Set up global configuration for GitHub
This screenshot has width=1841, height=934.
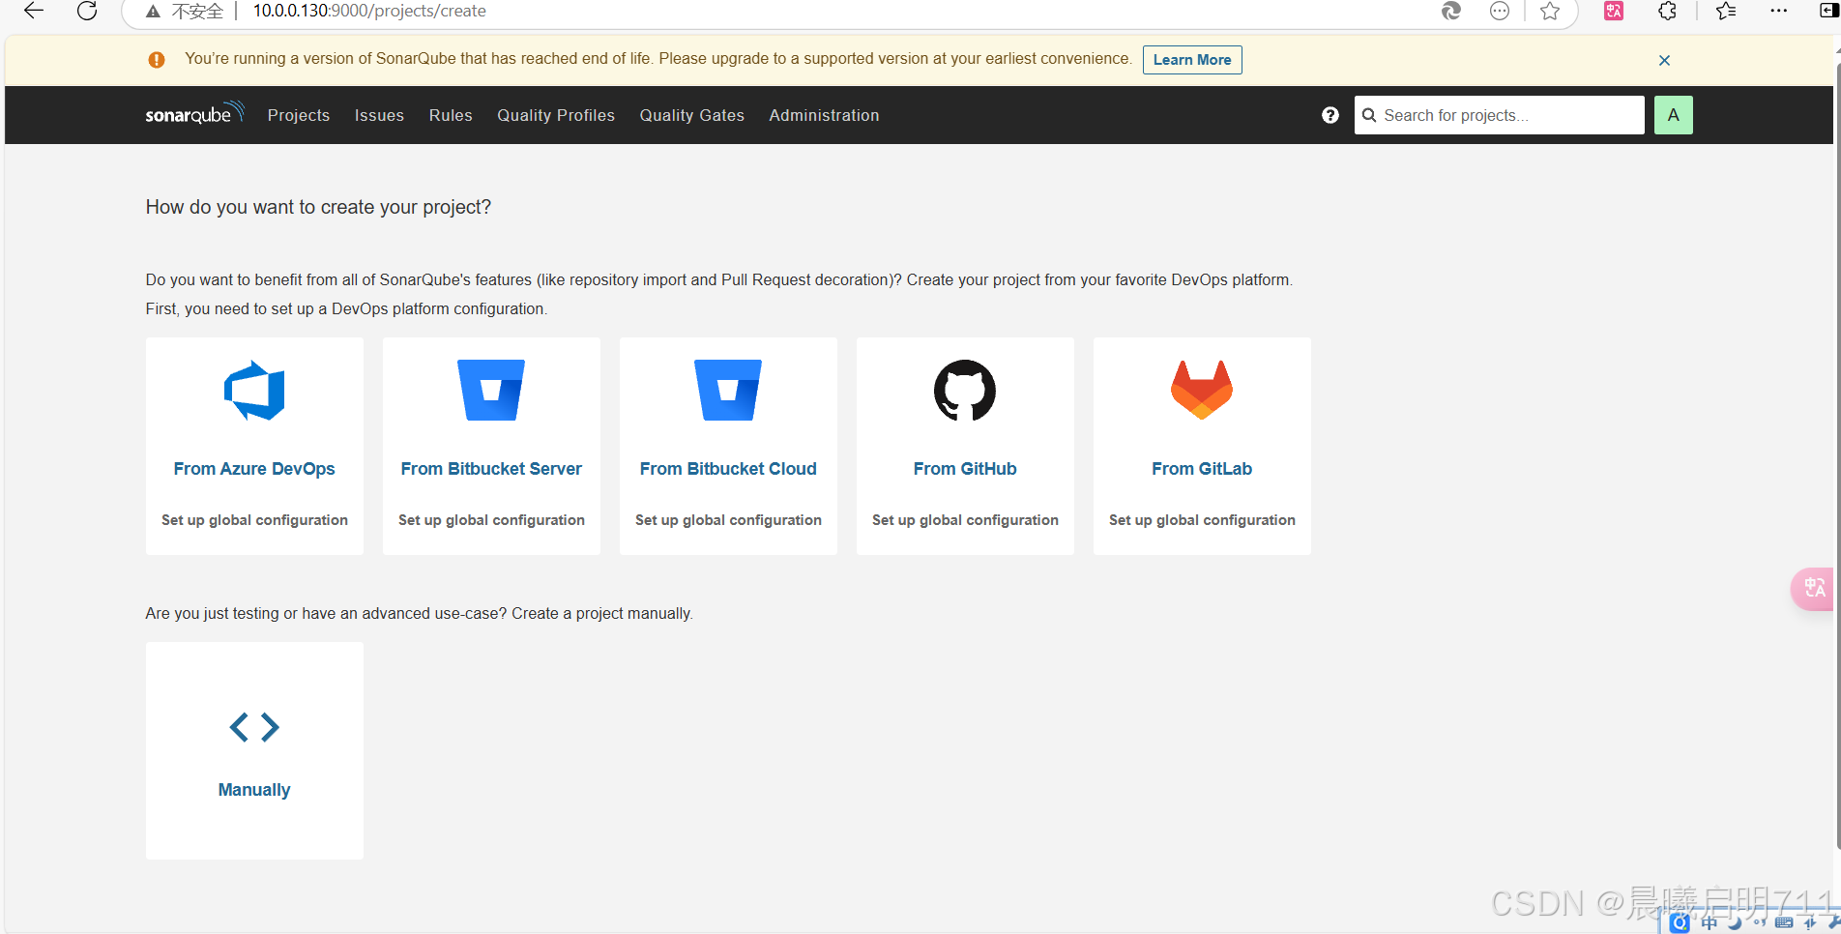click(x=965, y=520)
